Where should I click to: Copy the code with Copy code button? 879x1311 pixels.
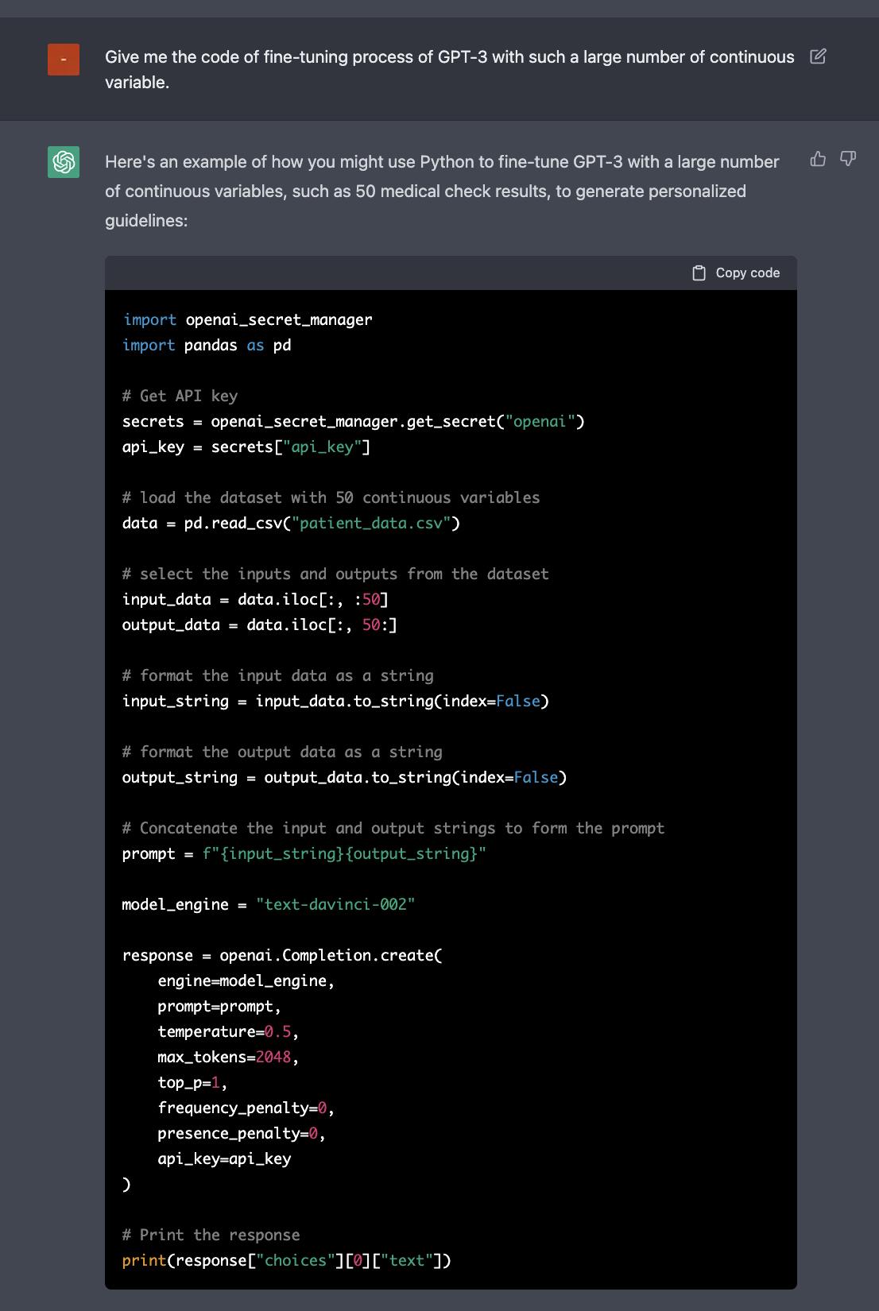point(737,273)
